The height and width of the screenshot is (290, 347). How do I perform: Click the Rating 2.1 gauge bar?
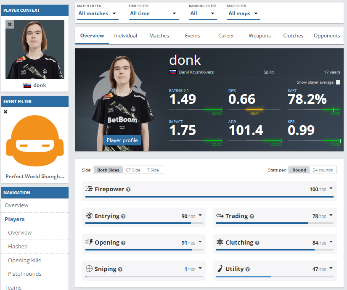196,110
